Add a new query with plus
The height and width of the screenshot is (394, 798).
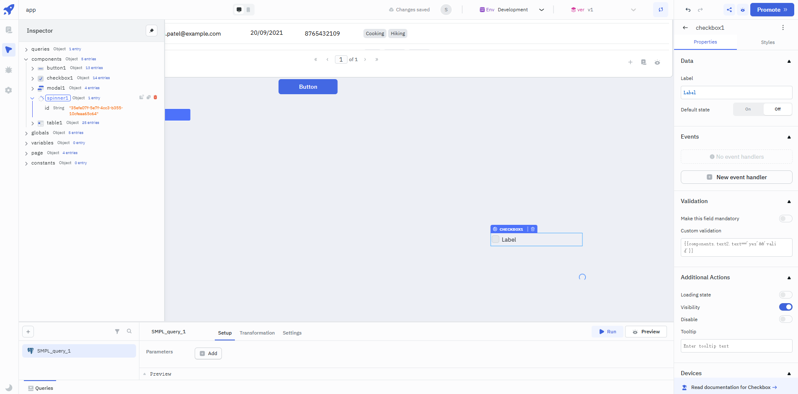(x=28, y=332)
